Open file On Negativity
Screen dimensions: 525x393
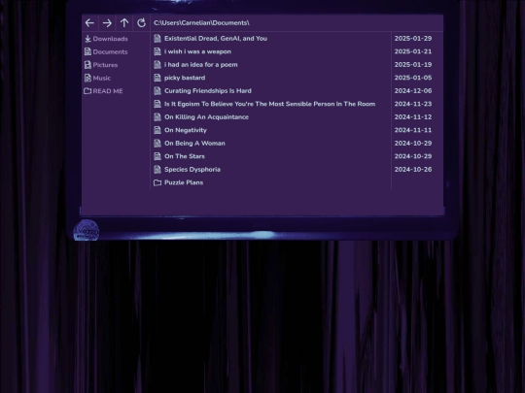[x=186, y=130]
